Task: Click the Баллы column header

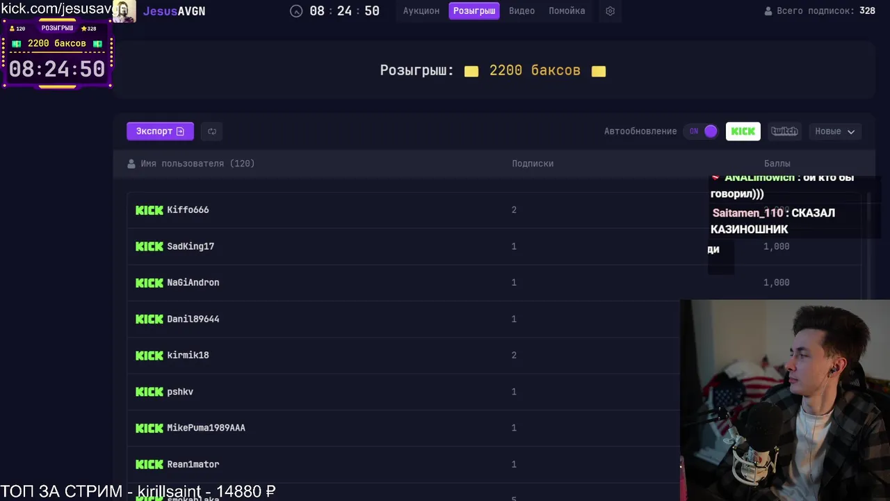Action: pos(777,164)
